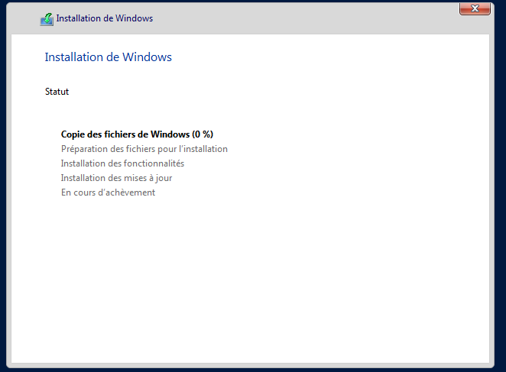Select the Installation des mises à jour step
Image resolution: width=506 pixels, height=372 pixels.
tap(116, 178)
